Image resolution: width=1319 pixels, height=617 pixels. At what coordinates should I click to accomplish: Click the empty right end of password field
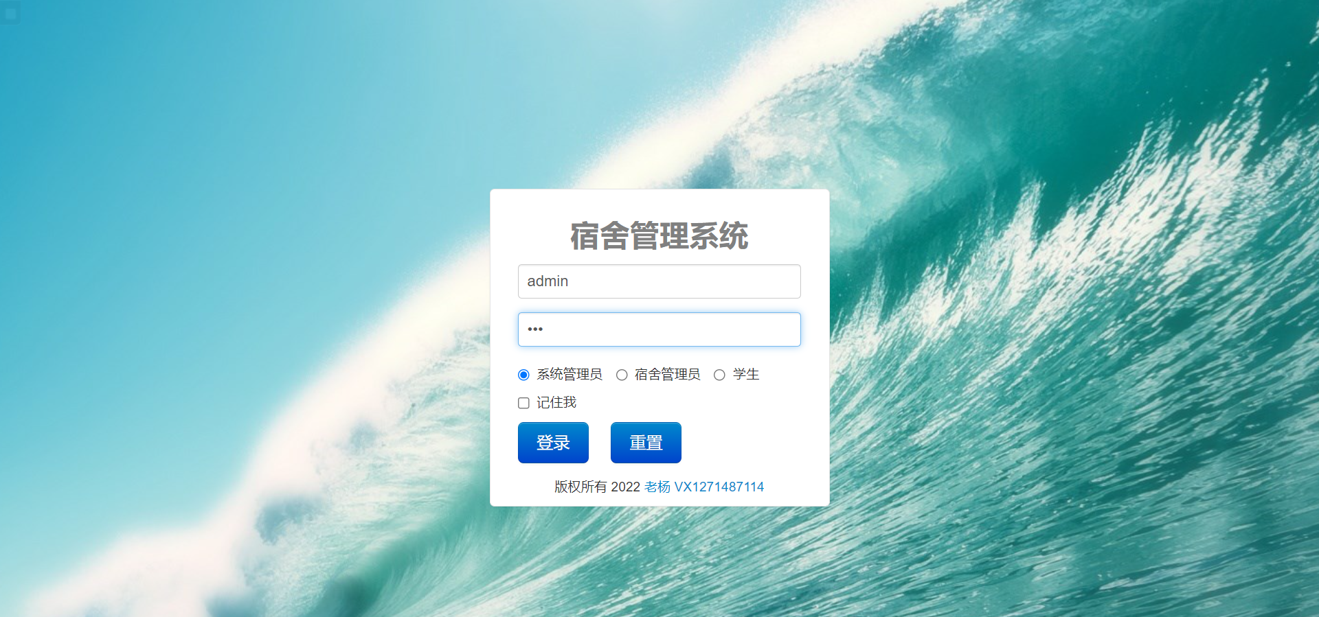(769, 329)
